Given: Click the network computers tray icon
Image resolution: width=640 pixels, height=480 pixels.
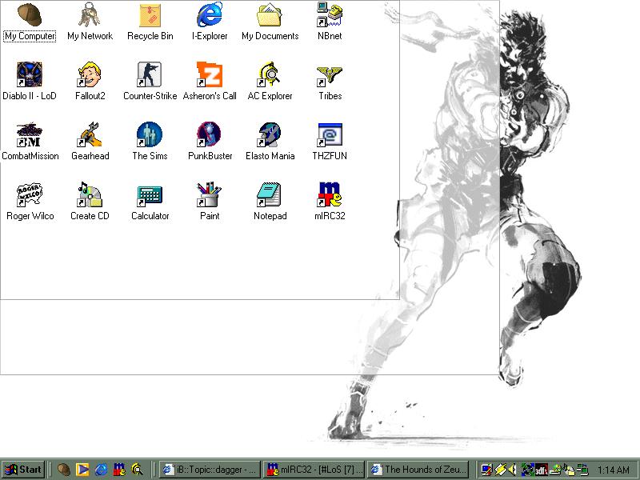Looking at the screenshot, I should point(583,470).
